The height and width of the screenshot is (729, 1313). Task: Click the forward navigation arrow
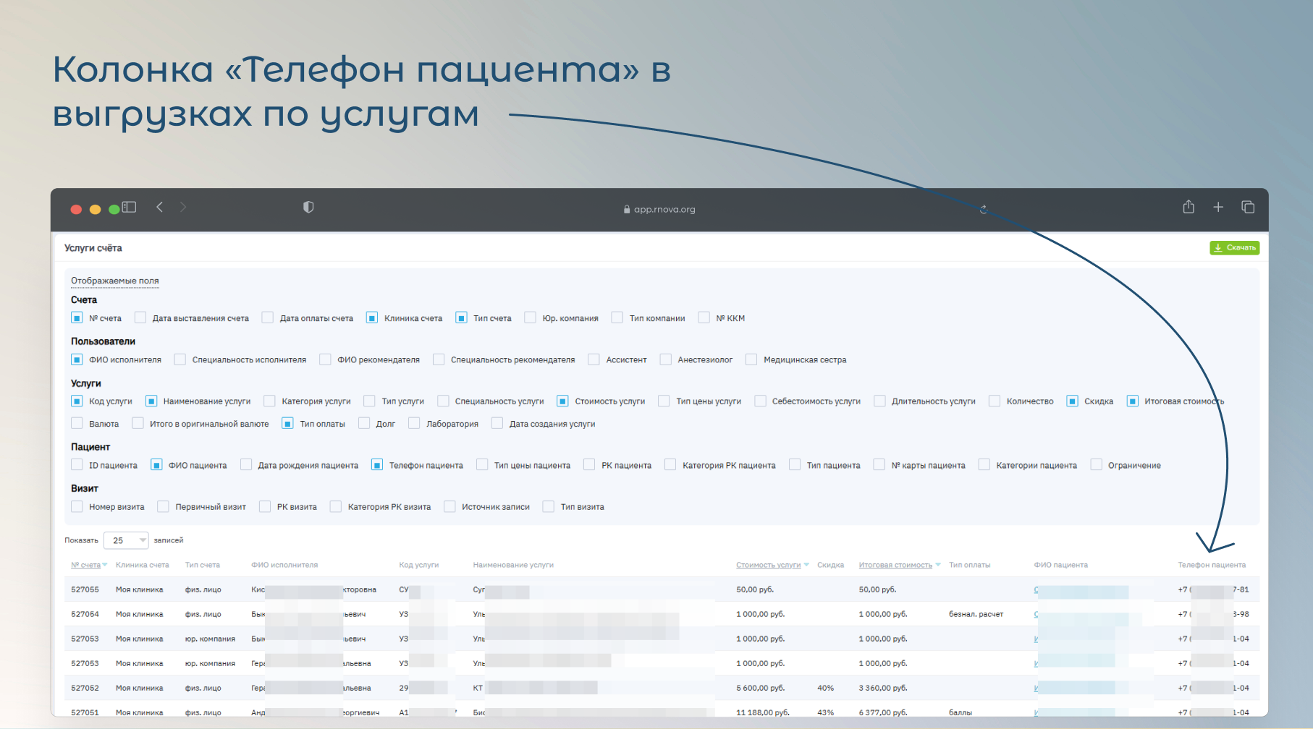point(183,208)
